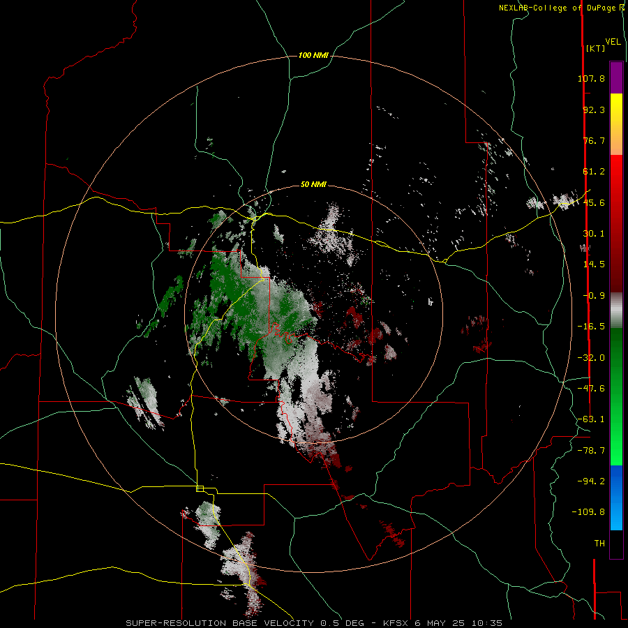Click the 100 NMI range ring label

pos(313,55)
